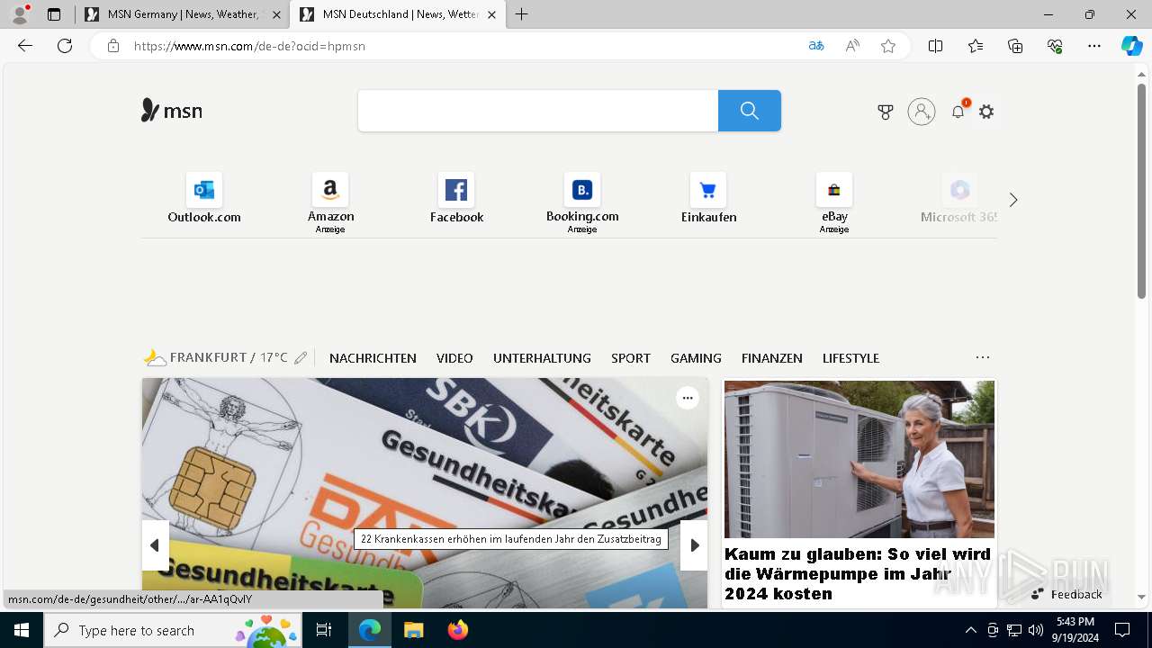The image size is (1152, 648).
Task: Focus the MSN search input field
Action: [538, 111]
